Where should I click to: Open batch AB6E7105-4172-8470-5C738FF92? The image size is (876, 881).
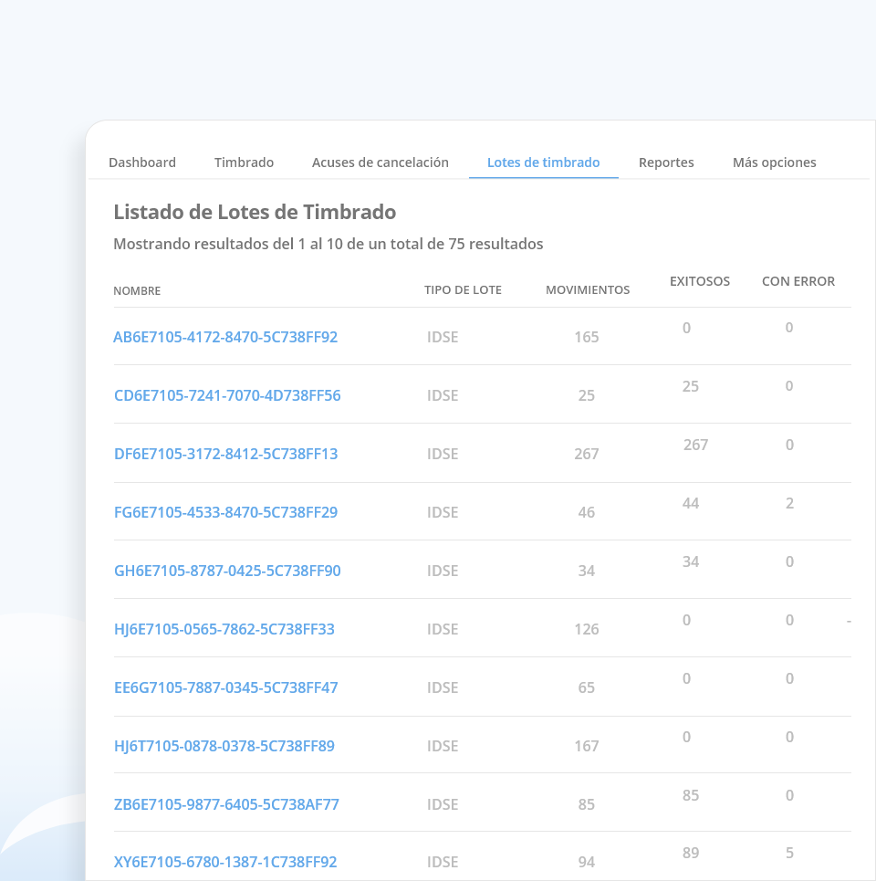tap(225, 337)
